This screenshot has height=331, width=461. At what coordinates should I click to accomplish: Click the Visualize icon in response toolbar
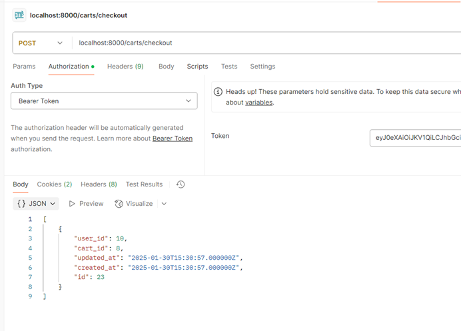click(119, 204)
